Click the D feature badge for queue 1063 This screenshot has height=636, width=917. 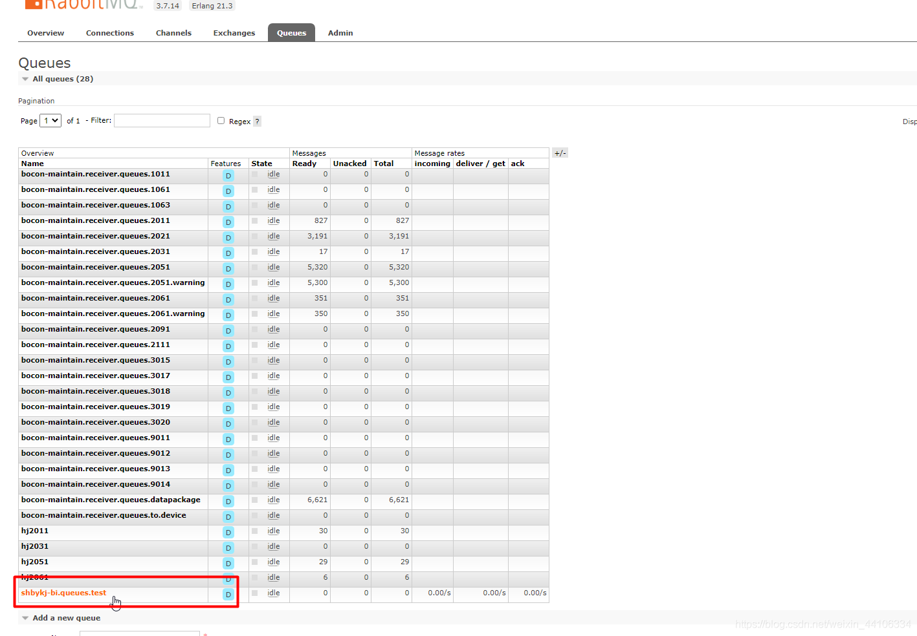[x=228, y=207]
